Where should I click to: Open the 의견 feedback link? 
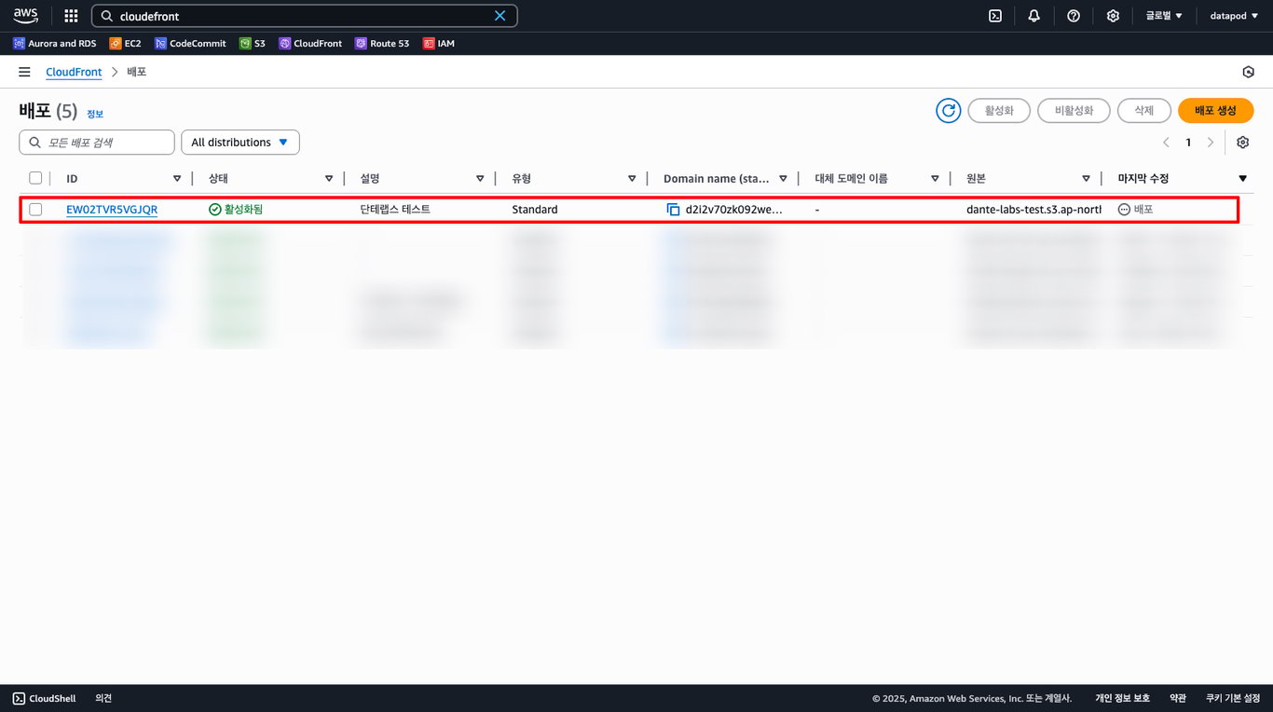[x=103, y=698]
